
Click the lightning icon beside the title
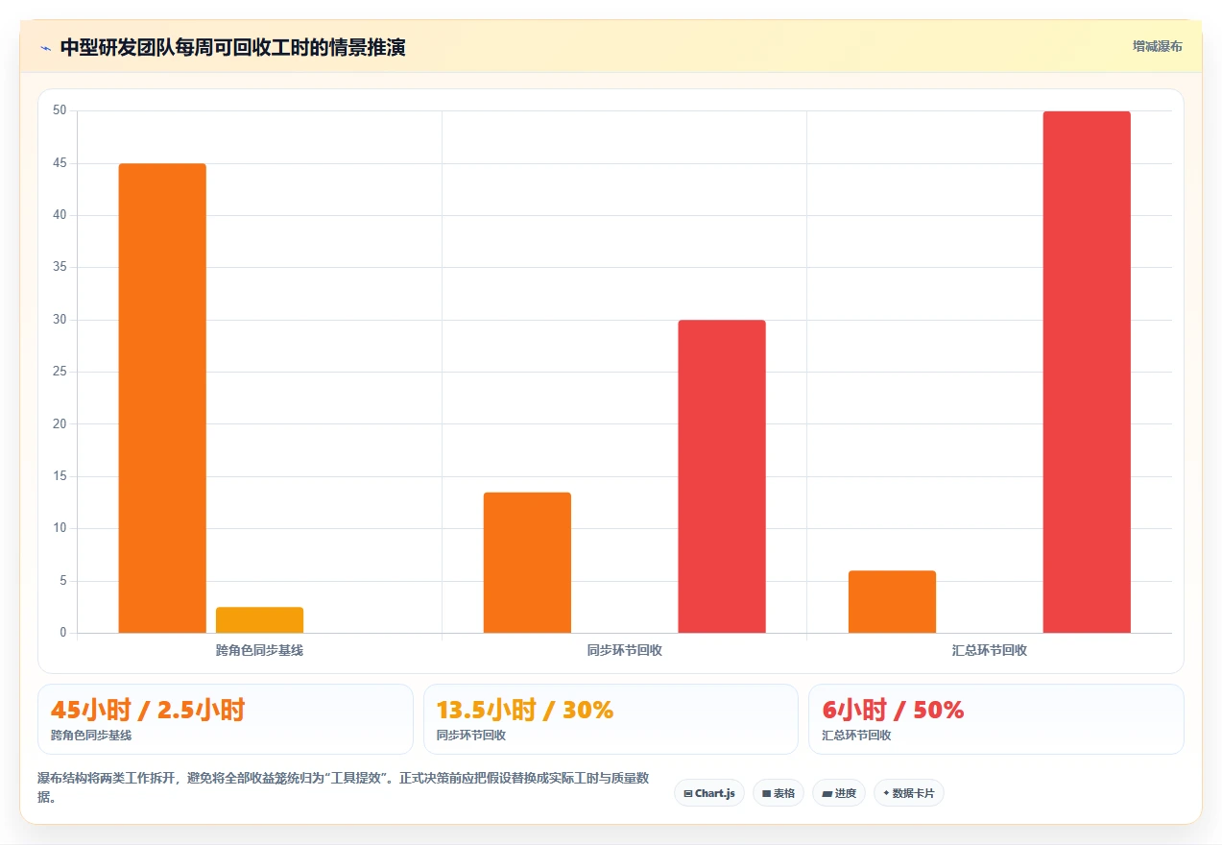tap(46, 48)
